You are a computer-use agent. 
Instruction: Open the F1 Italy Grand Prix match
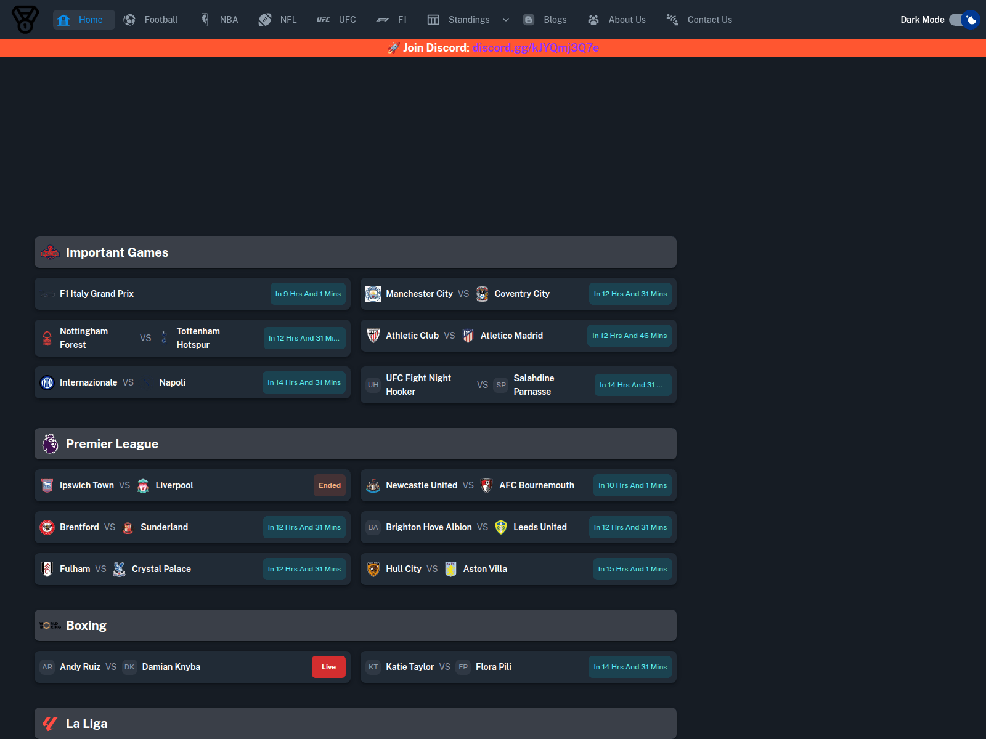point(192,294)
